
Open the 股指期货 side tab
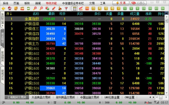pos(2,57)
